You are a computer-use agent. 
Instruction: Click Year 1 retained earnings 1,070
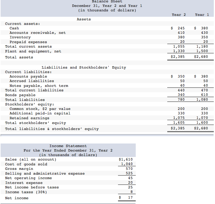[x=202, y=118]
